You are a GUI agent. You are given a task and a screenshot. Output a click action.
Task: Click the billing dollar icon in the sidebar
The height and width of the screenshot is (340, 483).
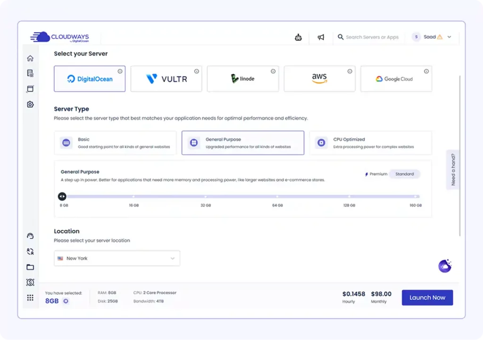[30, 282]
